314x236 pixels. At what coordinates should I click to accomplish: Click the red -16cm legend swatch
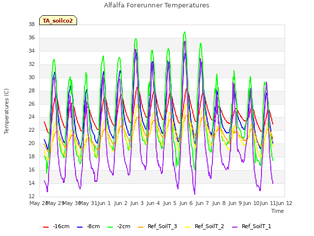click(46, 227)
